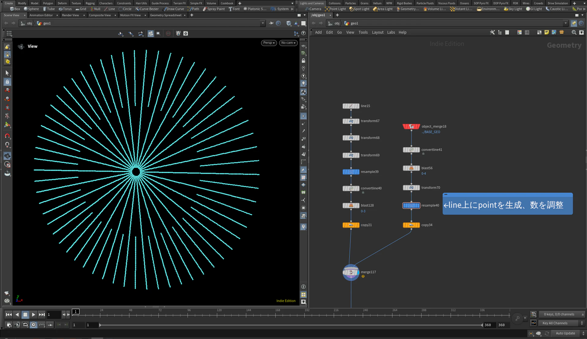Open the Persp viewport dropdown
The width and height of the screenshot is (587, 339).
coord(269,43)
